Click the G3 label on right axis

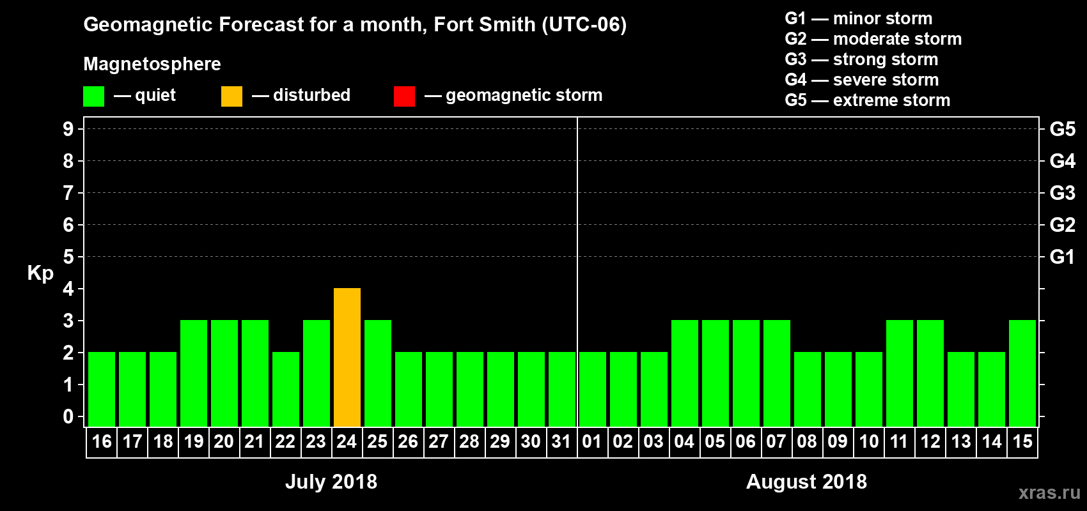tap(1063, 193)
